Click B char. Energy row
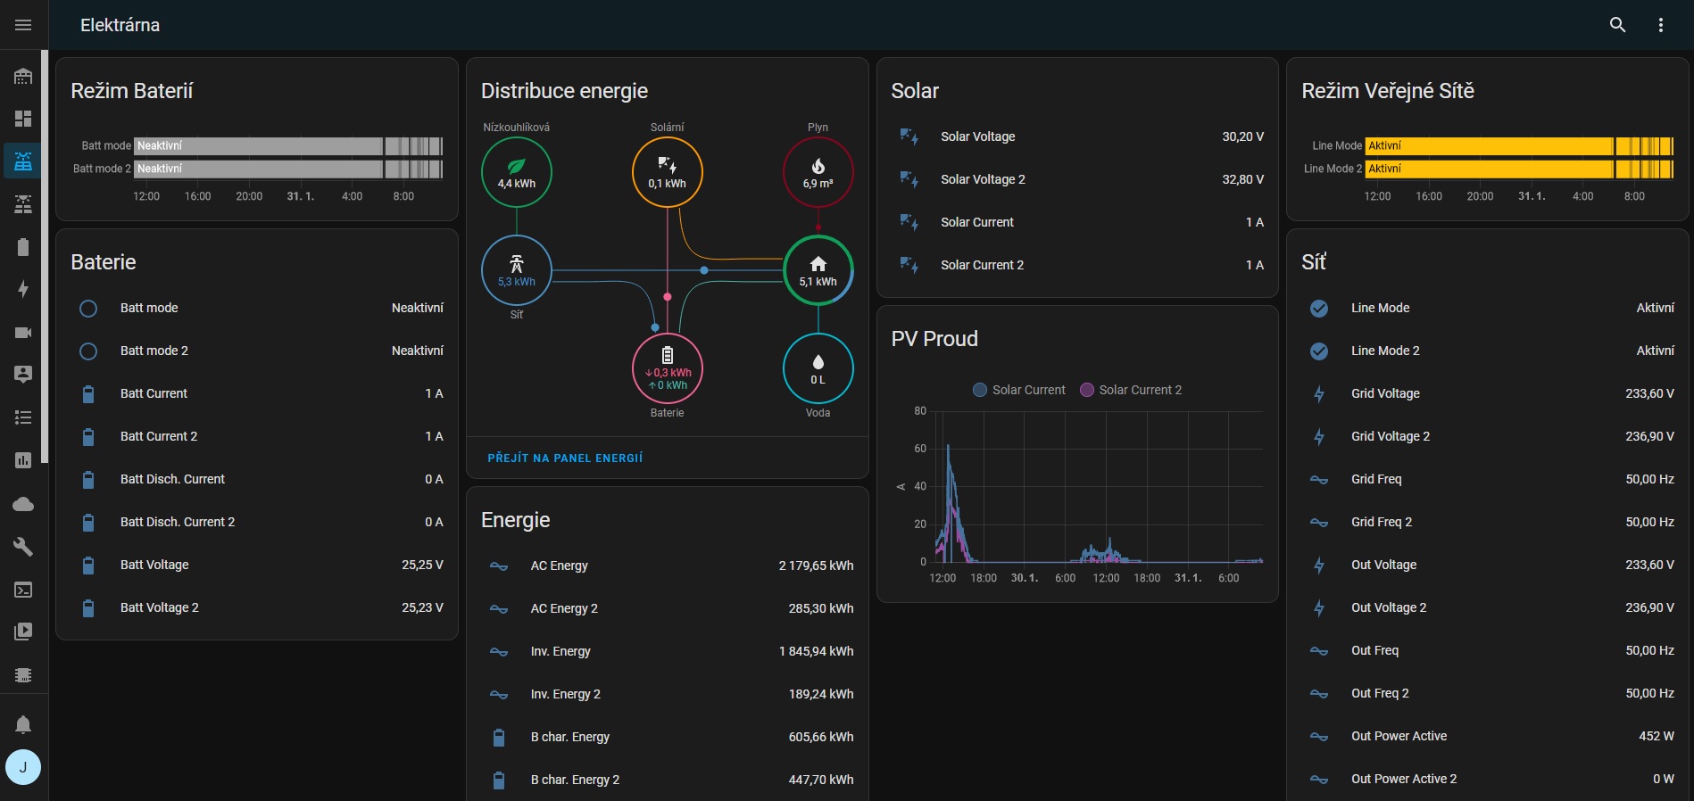This screenshot has height=801, width=1694. coord(668,737)
